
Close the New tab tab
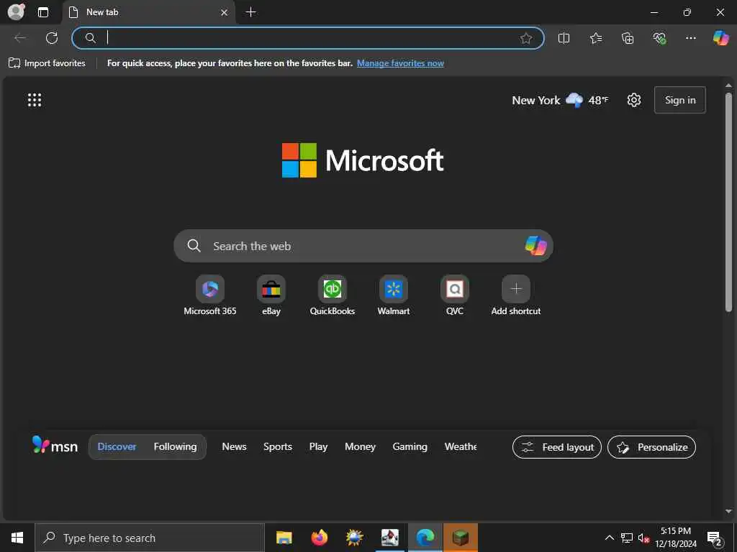click(x=225, y=13)
